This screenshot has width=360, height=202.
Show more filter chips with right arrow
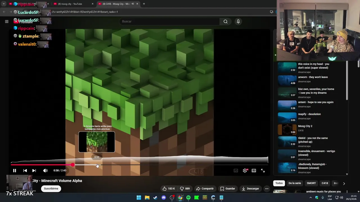pyautogui.click(x=344, y=183)
